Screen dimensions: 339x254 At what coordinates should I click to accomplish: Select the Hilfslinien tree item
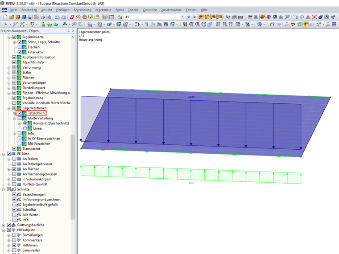coord(30,246)
